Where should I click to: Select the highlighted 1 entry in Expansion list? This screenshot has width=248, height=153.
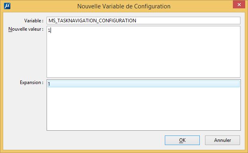pos(143,84)
